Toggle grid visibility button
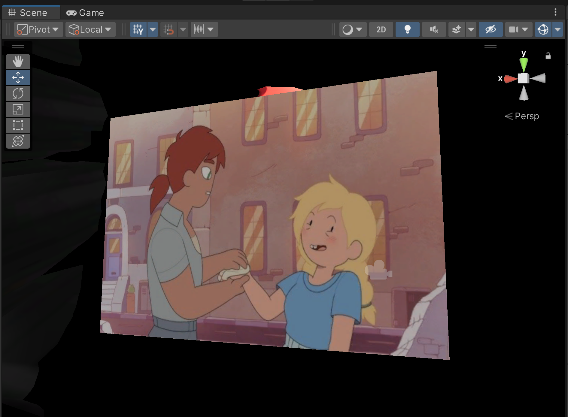This screenshot has height=417, width=568. point(138,29)
